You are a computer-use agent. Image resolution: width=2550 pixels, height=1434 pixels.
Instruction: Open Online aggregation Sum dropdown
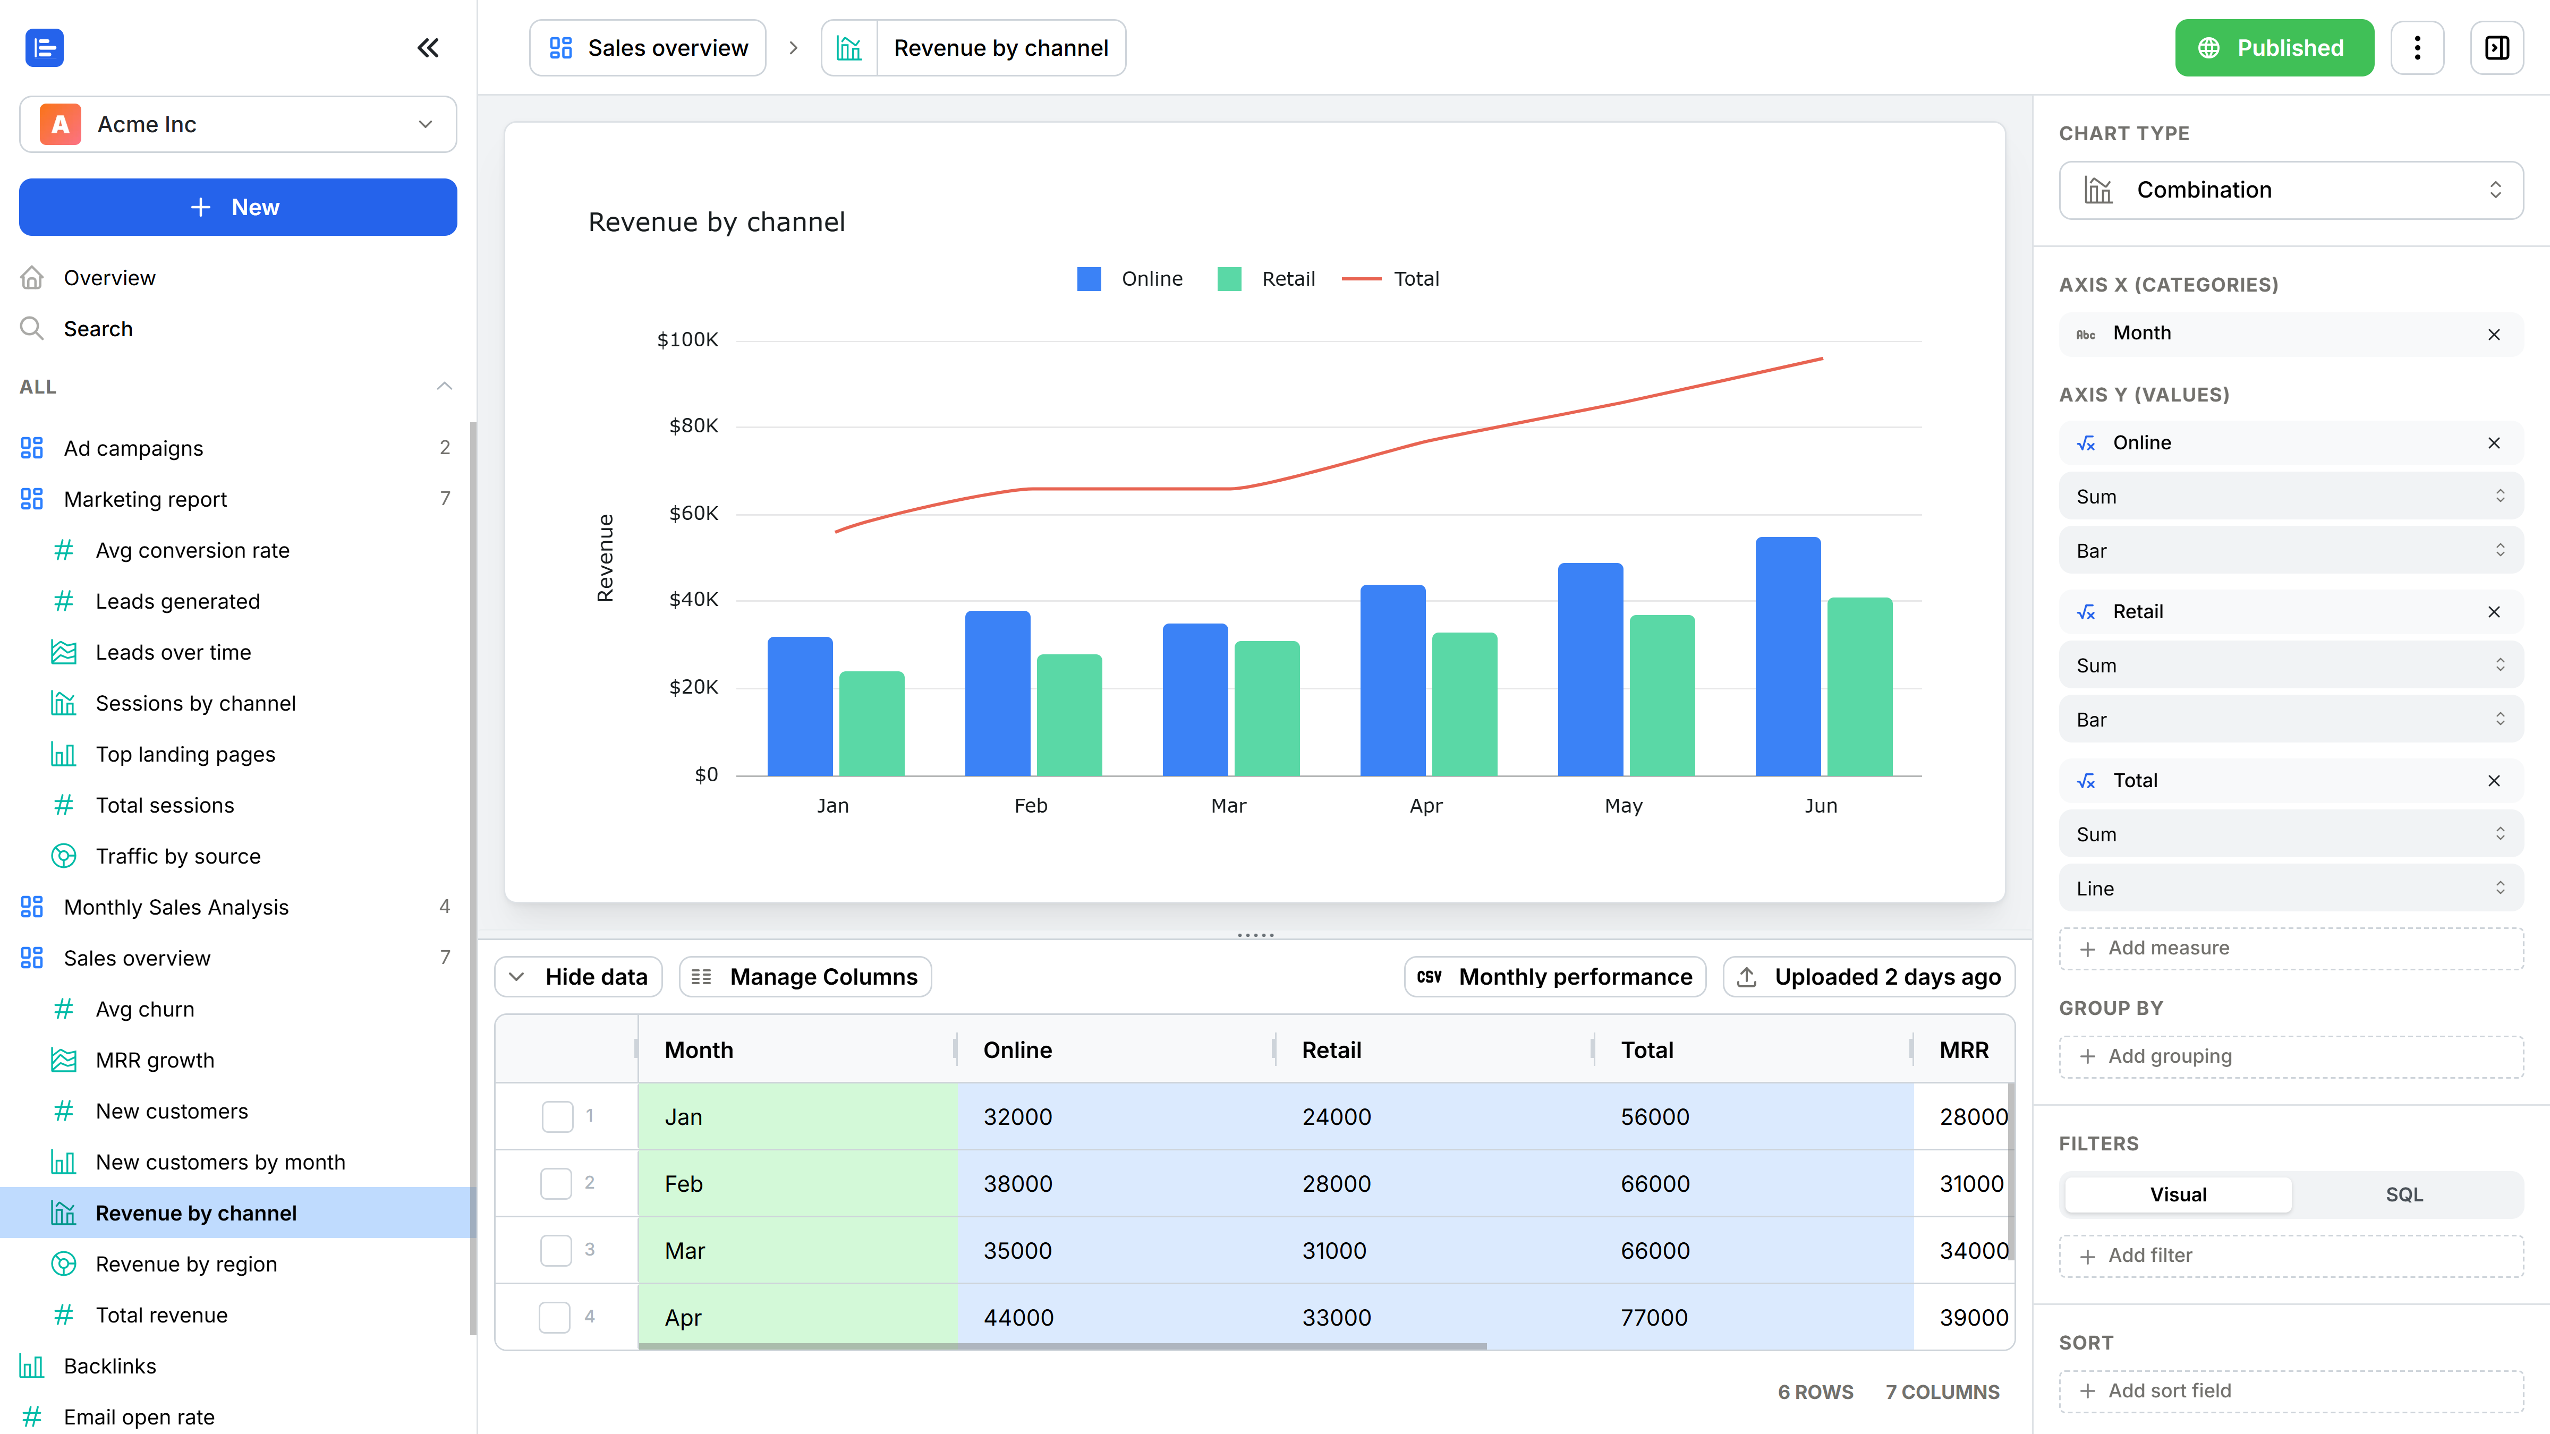click(2291, 497)
